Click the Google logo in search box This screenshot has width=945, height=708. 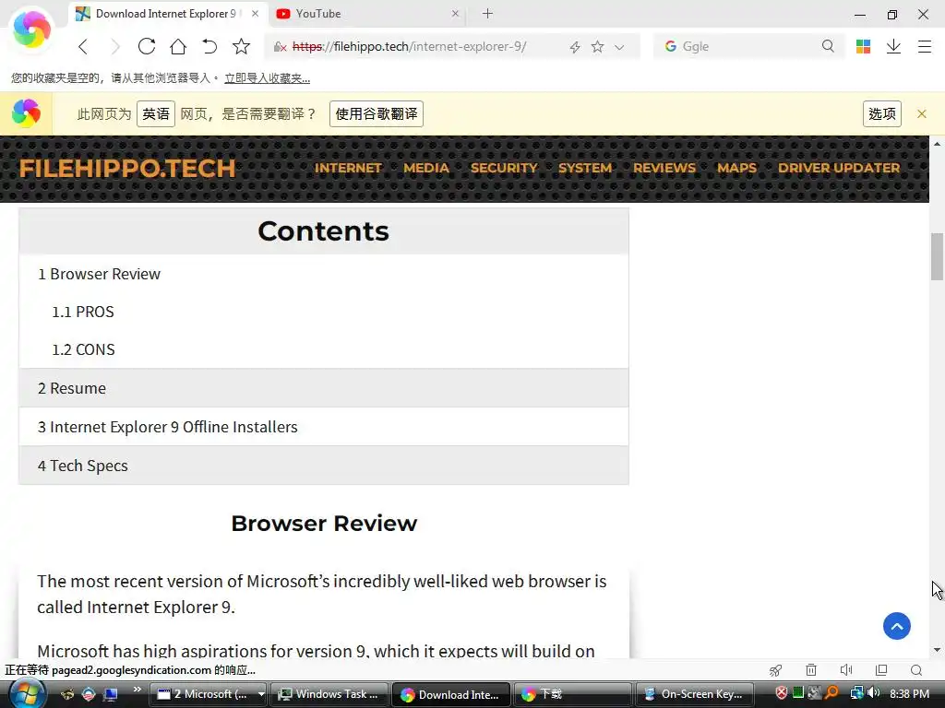click(670, 46)
